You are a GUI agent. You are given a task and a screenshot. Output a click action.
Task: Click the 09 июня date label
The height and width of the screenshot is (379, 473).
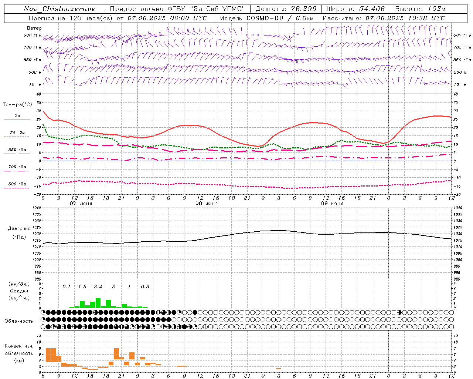coord(332,204)
